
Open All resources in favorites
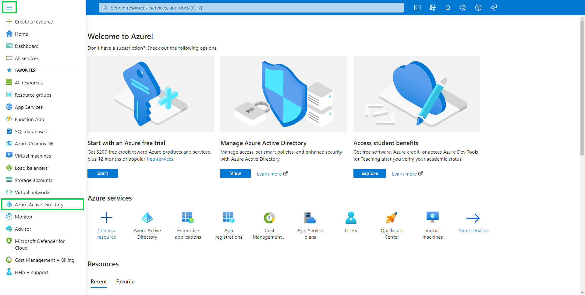[x=43, y=83]
